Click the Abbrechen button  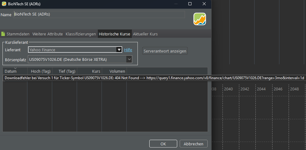coord(193,144)
